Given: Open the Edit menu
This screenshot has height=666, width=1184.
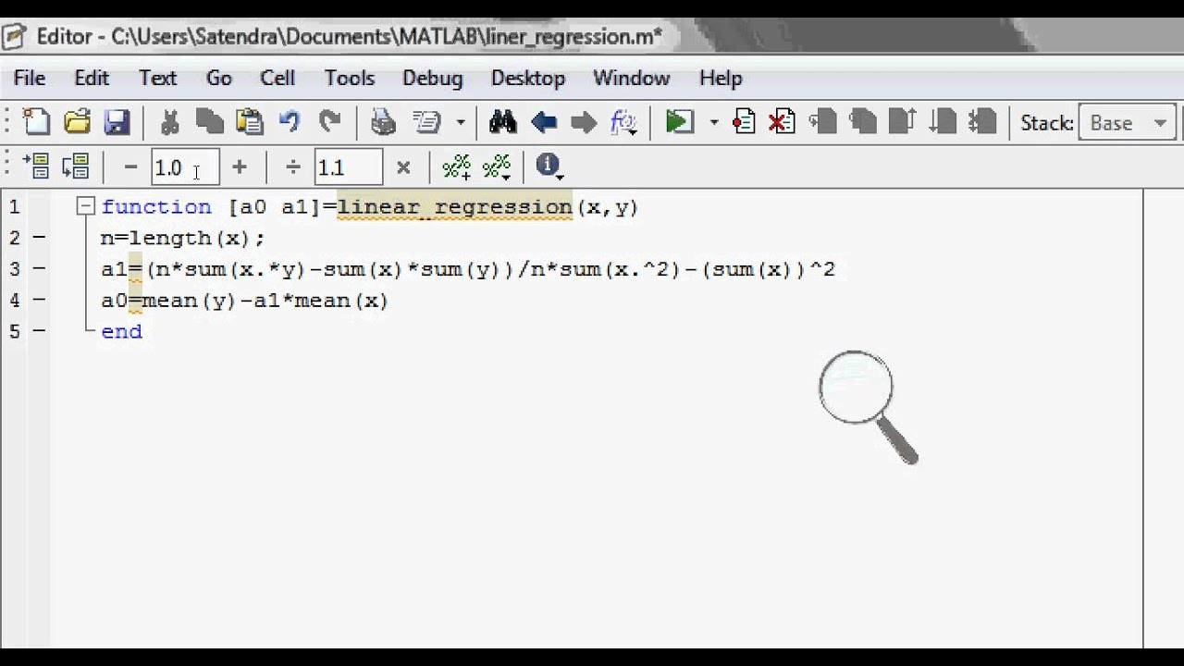Looking at the screenshot, I should pos(92,78).
